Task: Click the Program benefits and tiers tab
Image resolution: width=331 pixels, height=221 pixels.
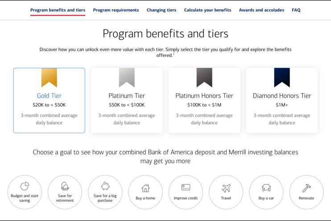Action: (58, 10)
